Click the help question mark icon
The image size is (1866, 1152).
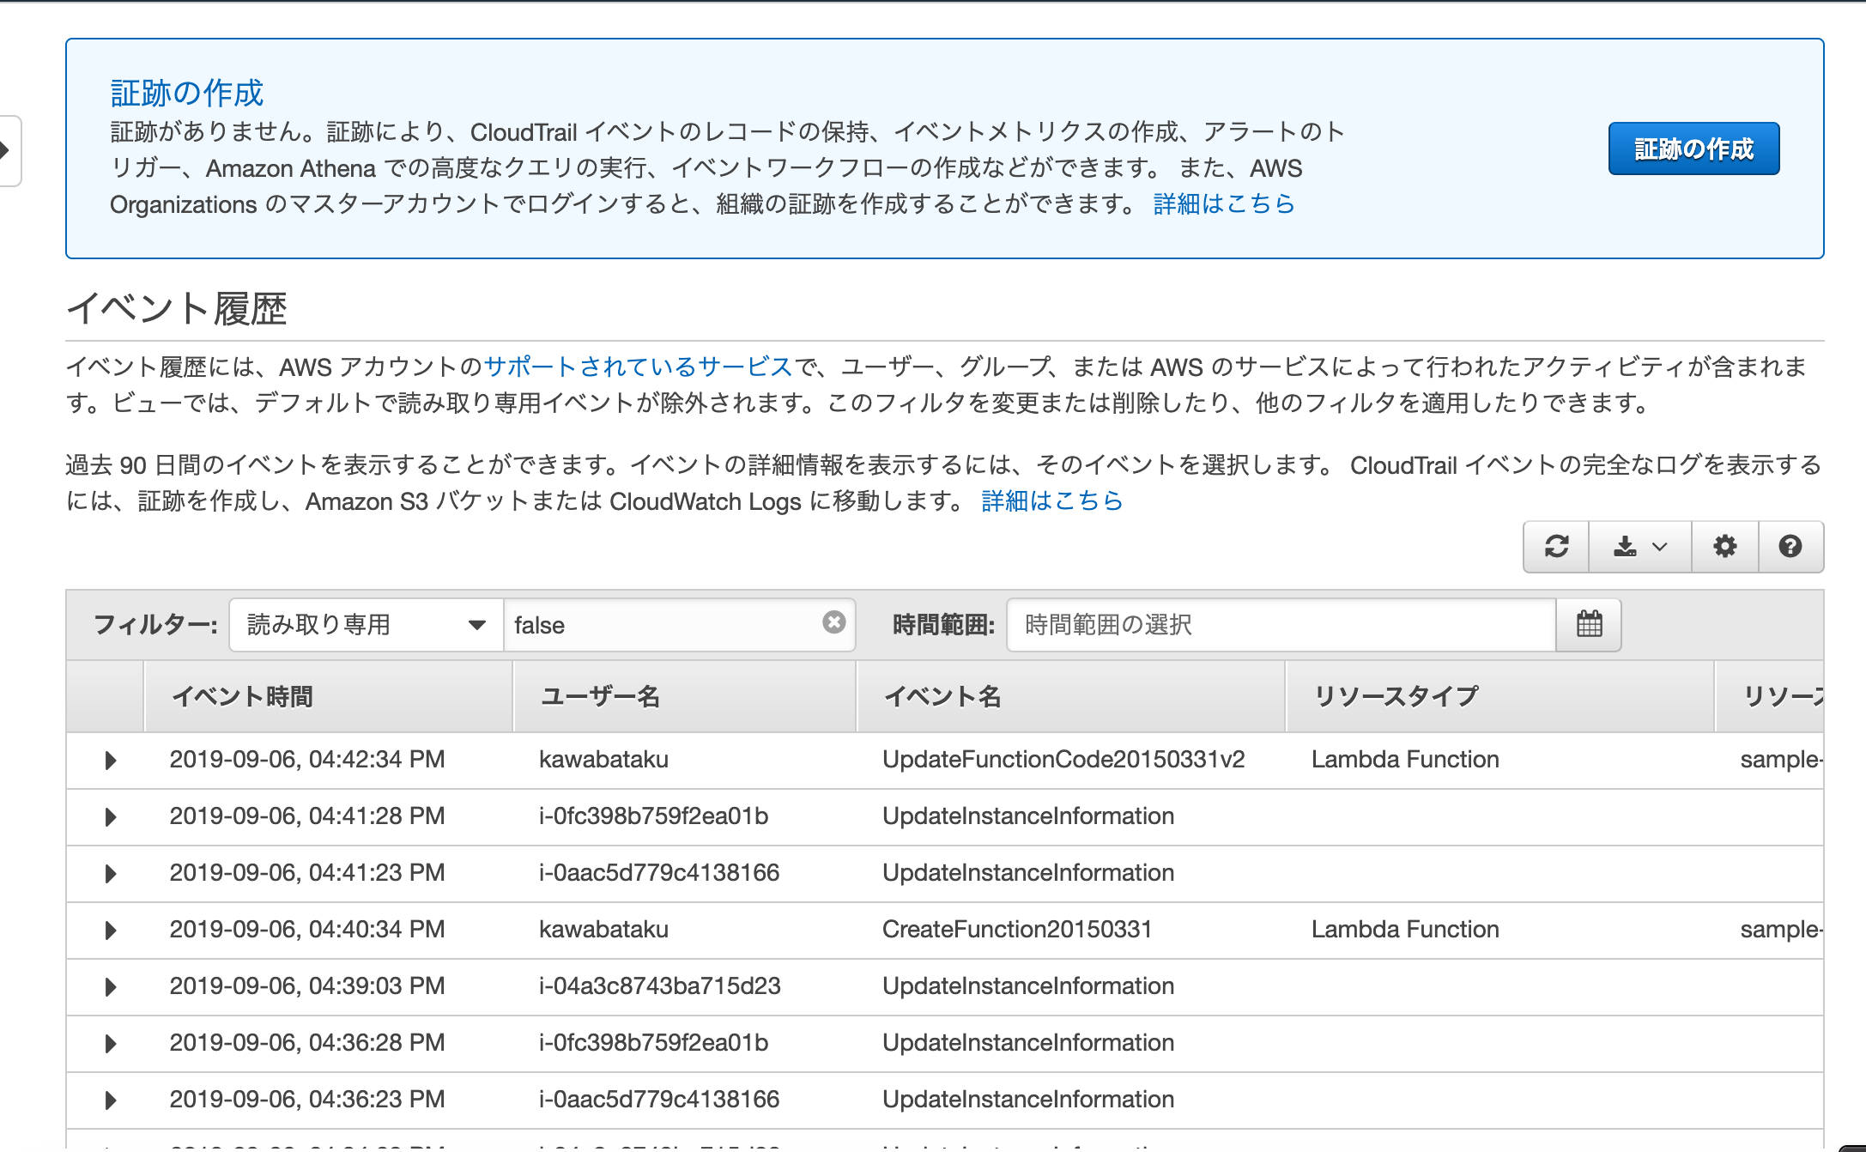pos(1790,547)
